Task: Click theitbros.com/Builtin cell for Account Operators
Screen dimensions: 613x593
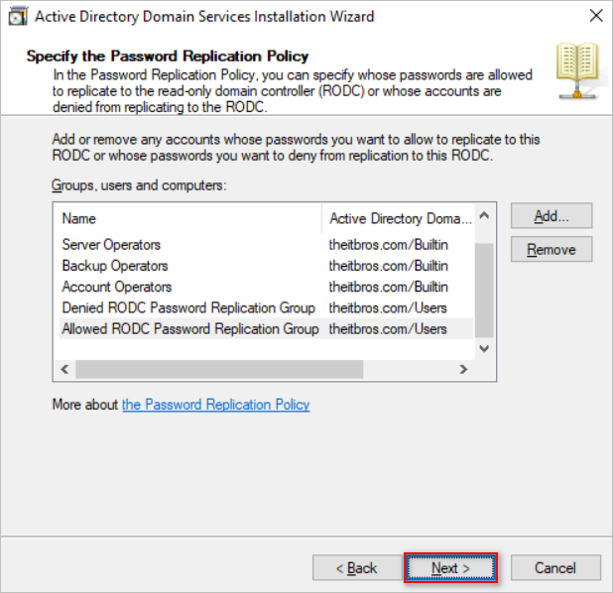Action: click(388, 287)
